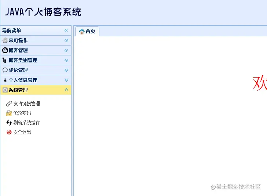Switch to the 首页 tab
Viewport: 267px width, 196px height.
[x=87, y=32]
